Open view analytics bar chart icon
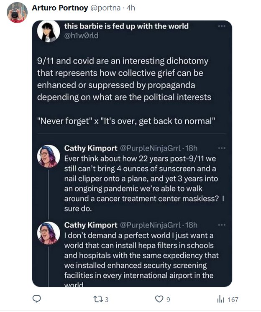The width and height of the screenshot is (261, 312). click(220, 299)
